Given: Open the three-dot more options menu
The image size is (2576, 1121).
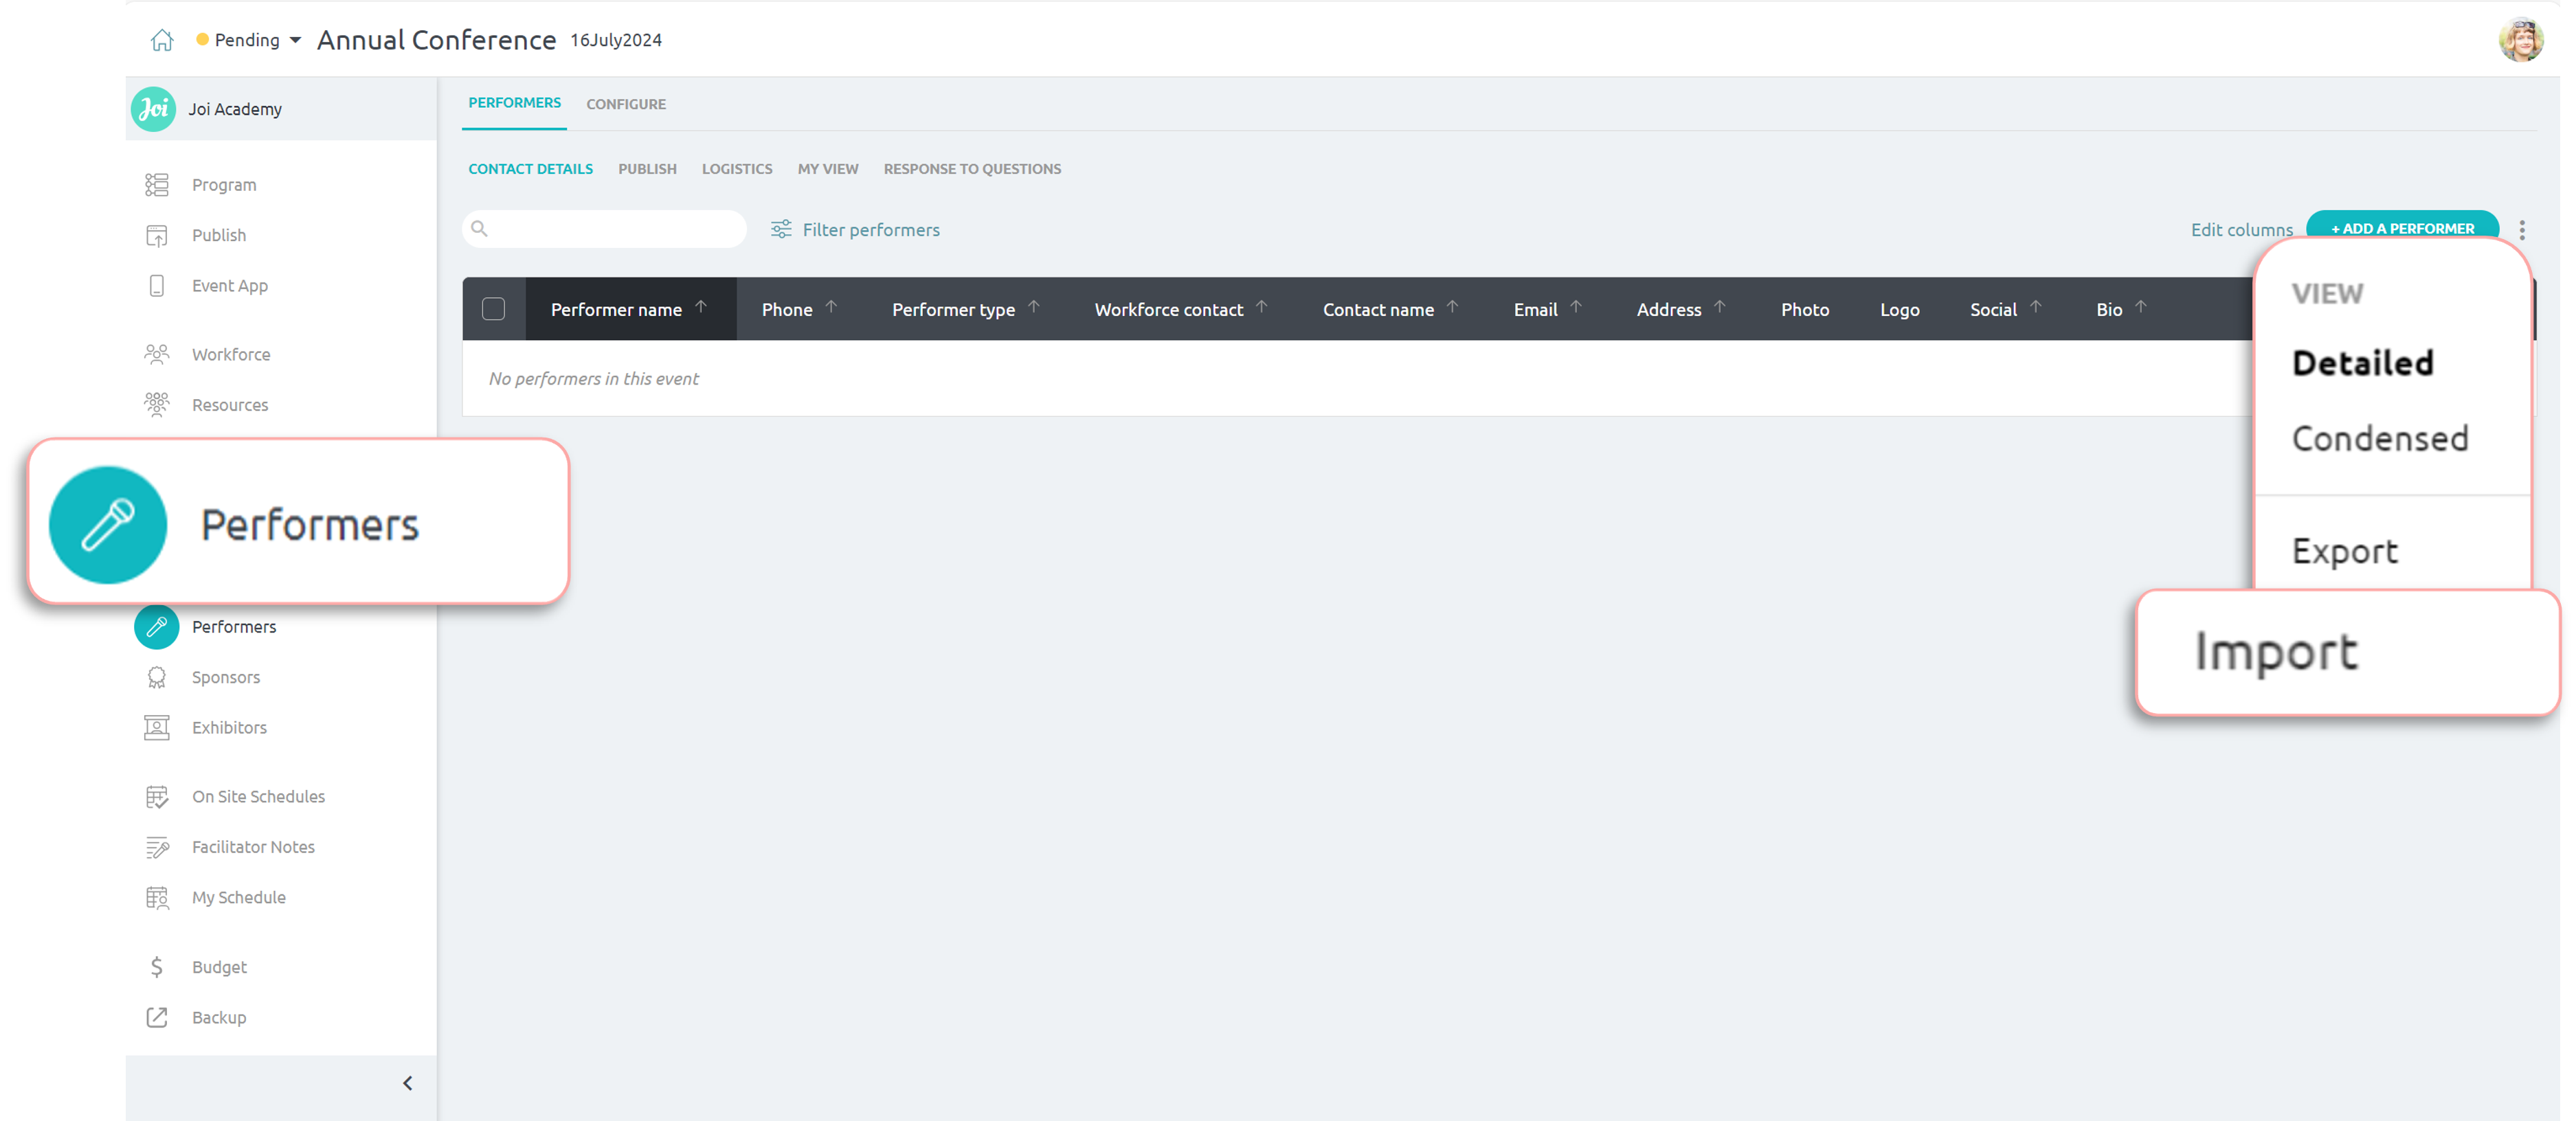Looking at the screenshot, I should [2522, 230].
